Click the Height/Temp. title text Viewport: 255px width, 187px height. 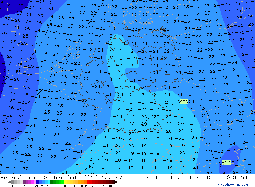(x=19, y=178)
